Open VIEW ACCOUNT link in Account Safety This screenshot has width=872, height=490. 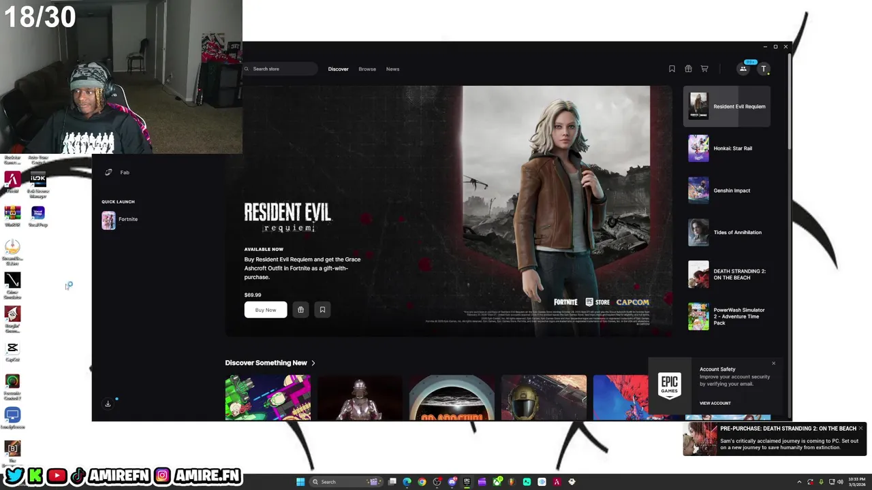tap(715, 403)
